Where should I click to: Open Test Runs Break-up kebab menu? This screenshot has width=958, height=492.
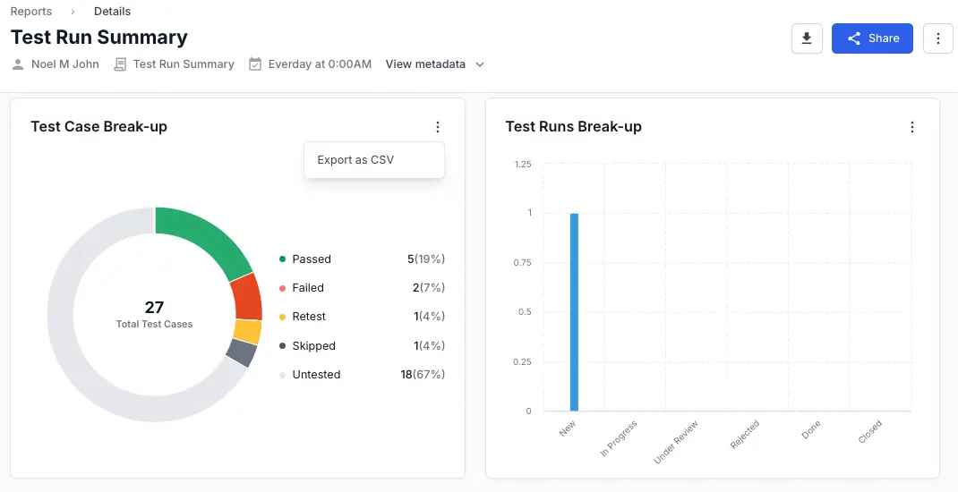tap(911, 127)
